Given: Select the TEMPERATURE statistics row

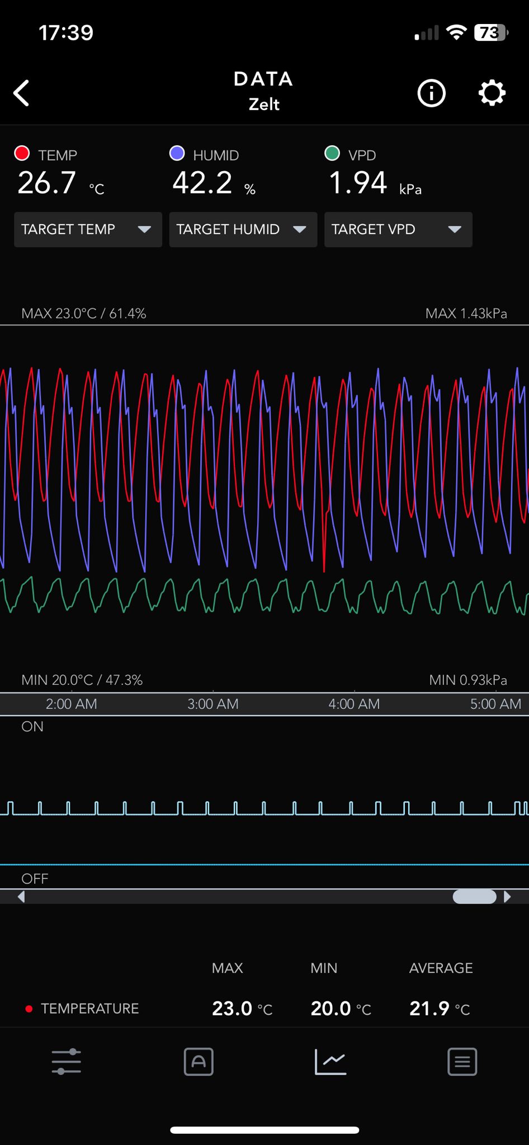Looking at the screenshot, I should click(89, 1009).
